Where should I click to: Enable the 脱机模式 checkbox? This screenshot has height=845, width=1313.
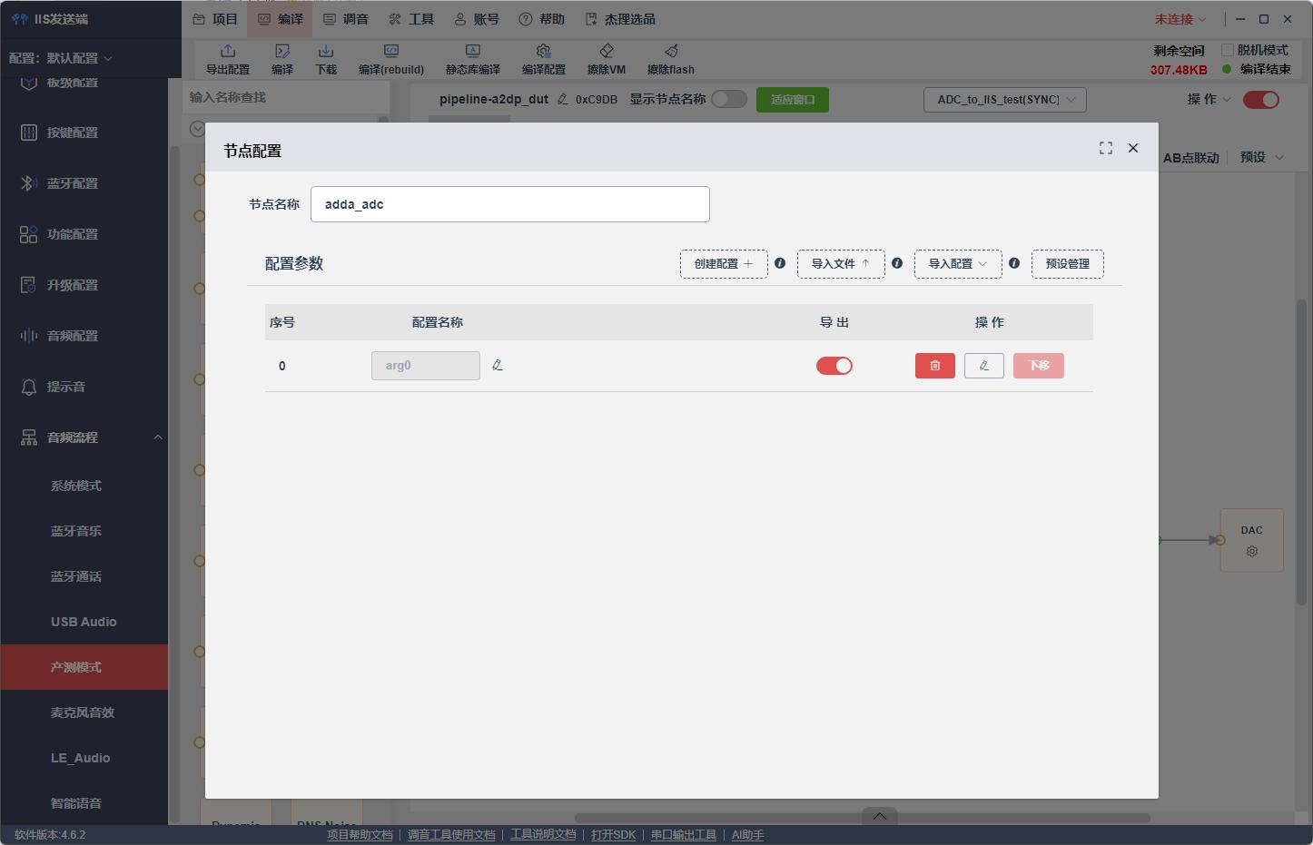(x=1228, y=50)
